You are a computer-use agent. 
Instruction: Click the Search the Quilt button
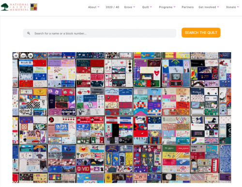tap(201, 32)
